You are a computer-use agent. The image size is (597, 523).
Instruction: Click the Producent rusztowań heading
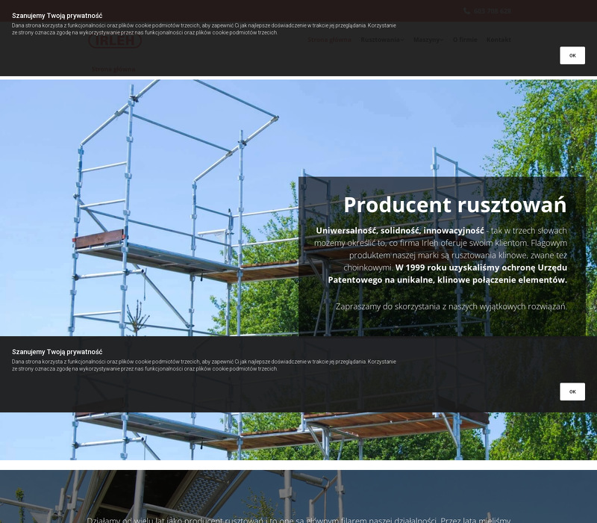pyautogui.click(x=455, y=205)
